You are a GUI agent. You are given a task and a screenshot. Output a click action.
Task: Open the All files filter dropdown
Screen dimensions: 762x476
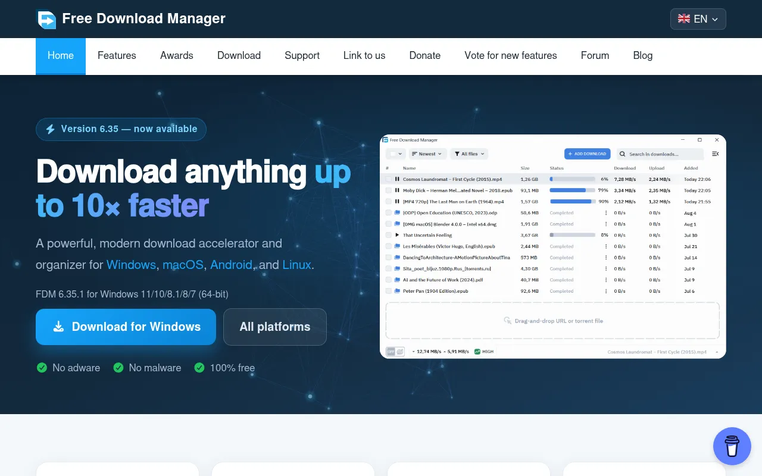click(469, 154)
